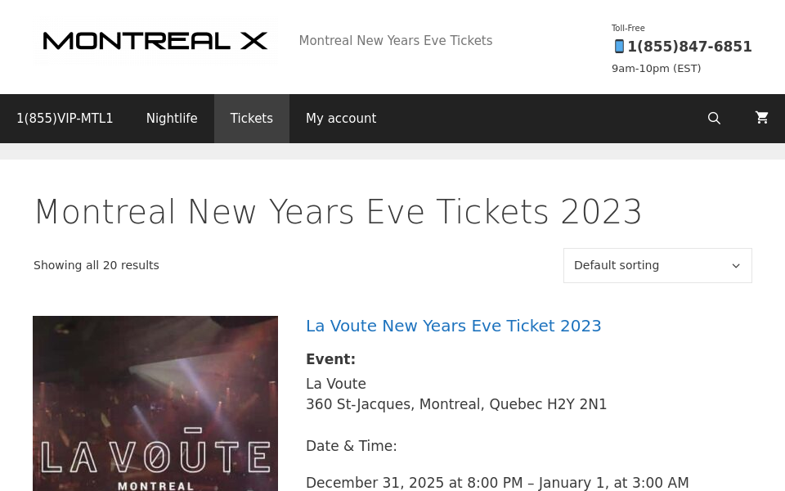The height and width of the screenshot is (491, 785).
Task: Call toll-free number 1(855)847-6851
Action: click(689, 47)
